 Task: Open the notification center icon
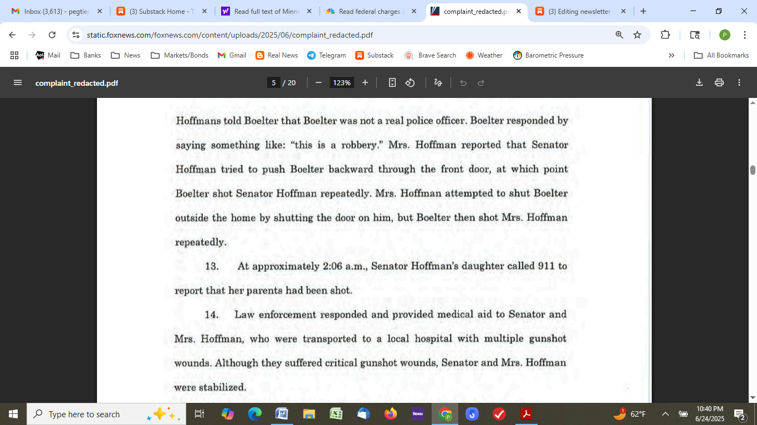tap(739, 414)
